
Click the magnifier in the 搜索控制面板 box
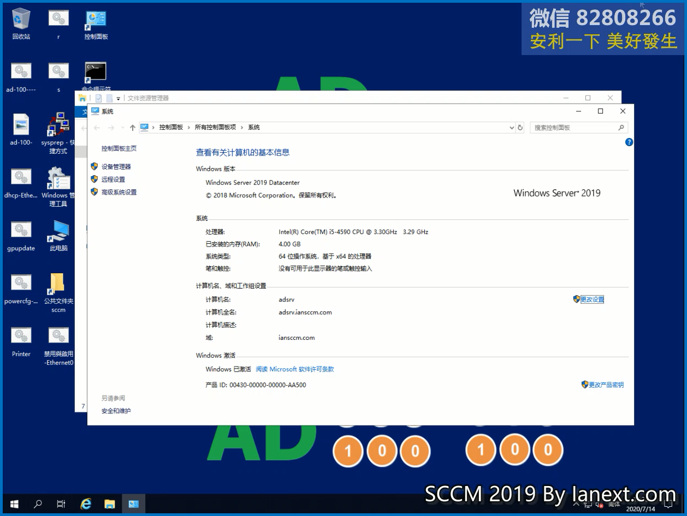621,128
